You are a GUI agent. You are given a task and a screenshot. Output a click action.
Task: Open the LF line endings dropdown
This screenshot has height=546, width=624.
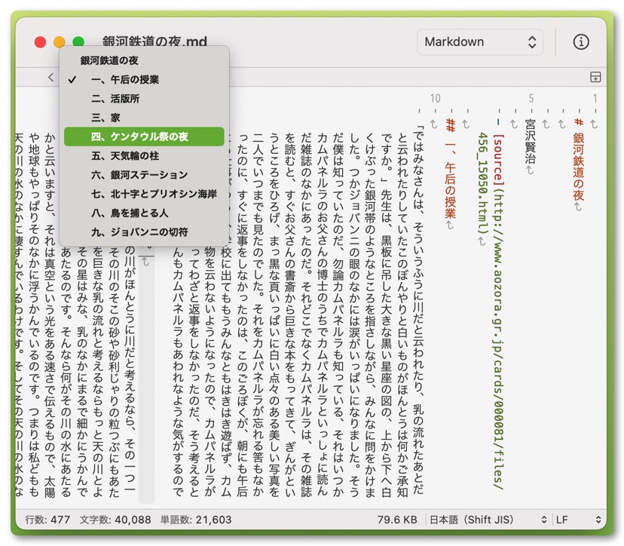[579, 520]
